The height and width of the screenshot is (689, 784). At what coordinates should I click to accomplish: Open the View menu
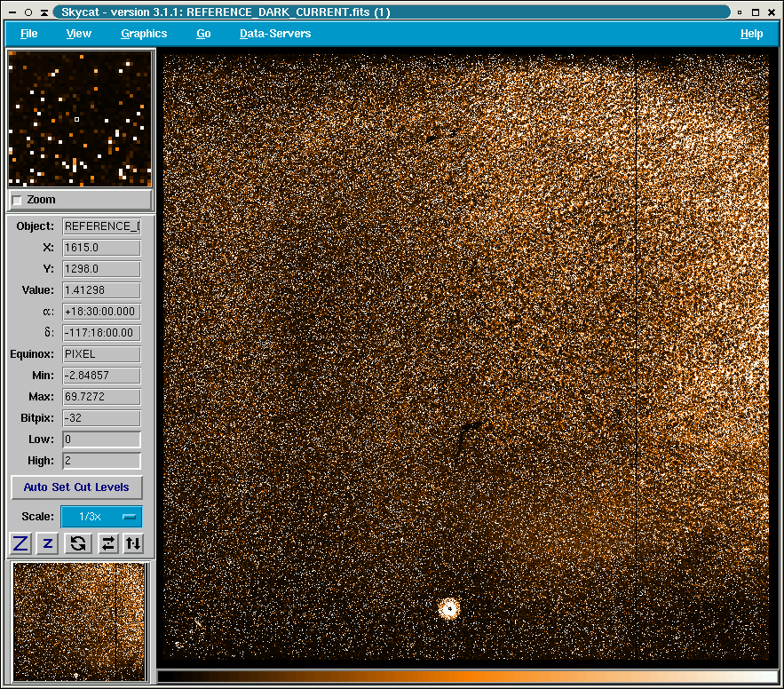[78, 34]
